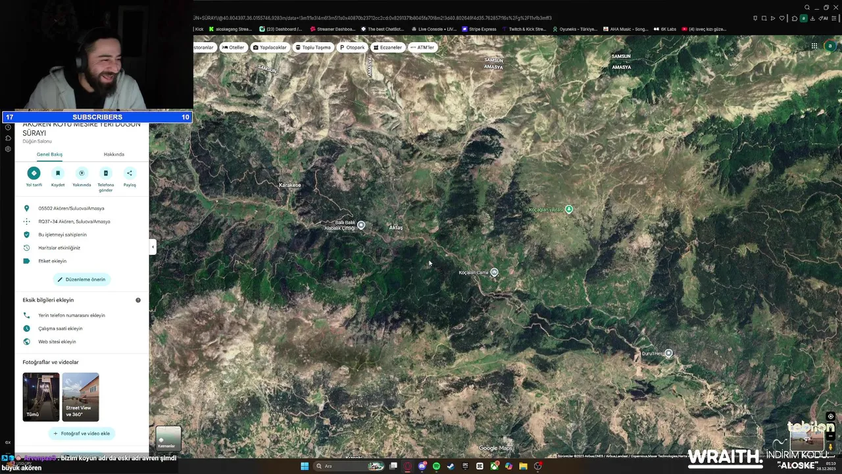
Task: Click the Paylaş share icon
Action: pos(130,173)
